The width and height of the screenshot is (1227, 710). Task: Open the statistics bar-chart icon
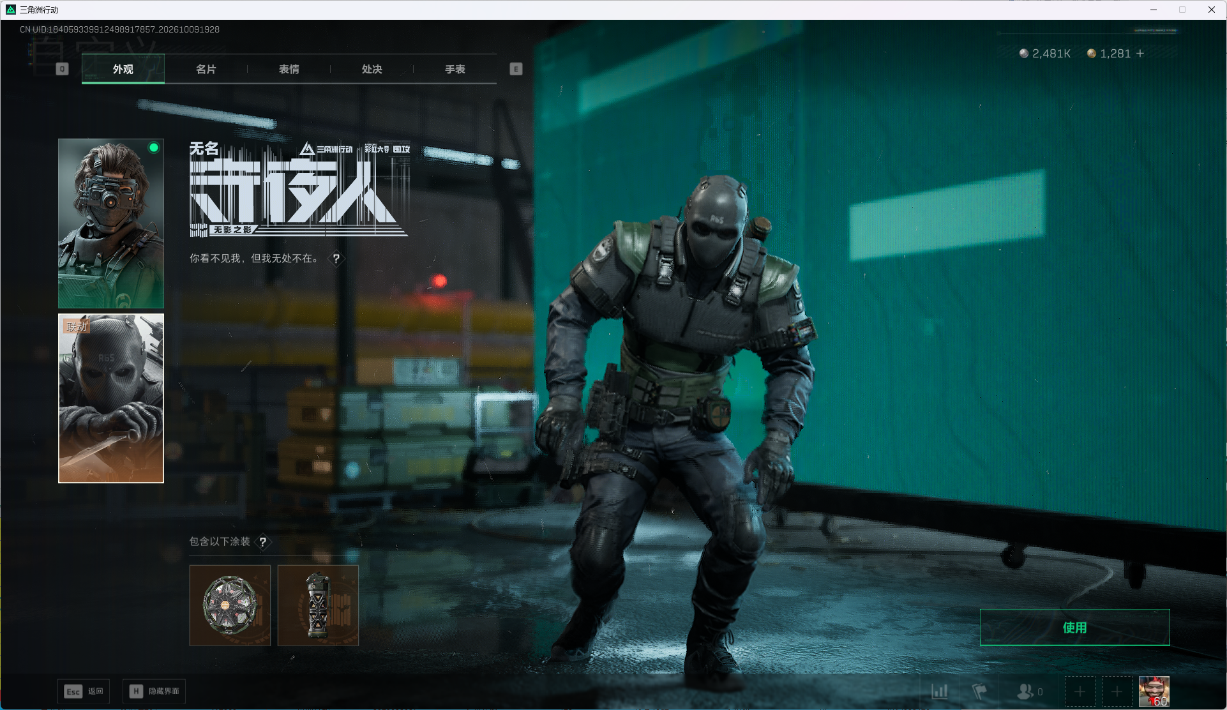tap(940, 691)
